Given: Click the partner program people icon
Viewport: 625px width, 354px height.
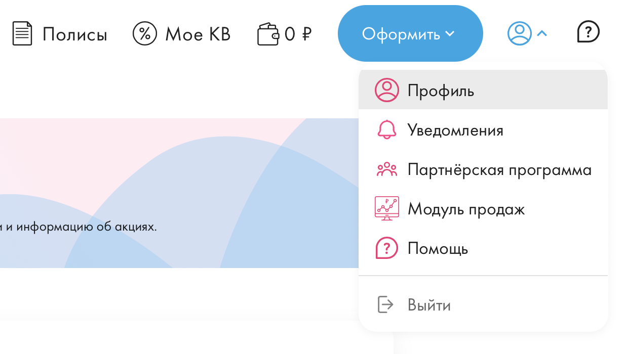Looking at the screenshot, I should coord(387,169).
